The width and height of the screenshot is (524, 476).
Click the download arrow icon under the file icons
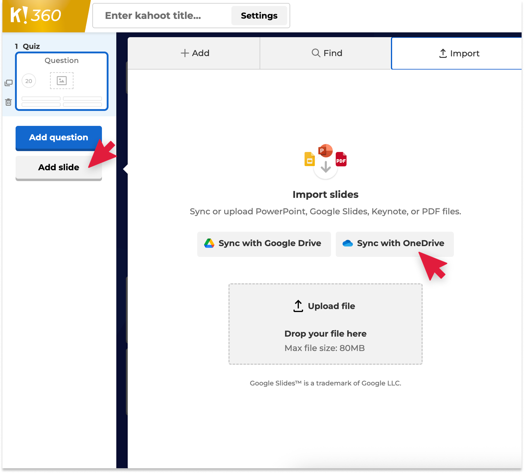[x=326, y=168]
